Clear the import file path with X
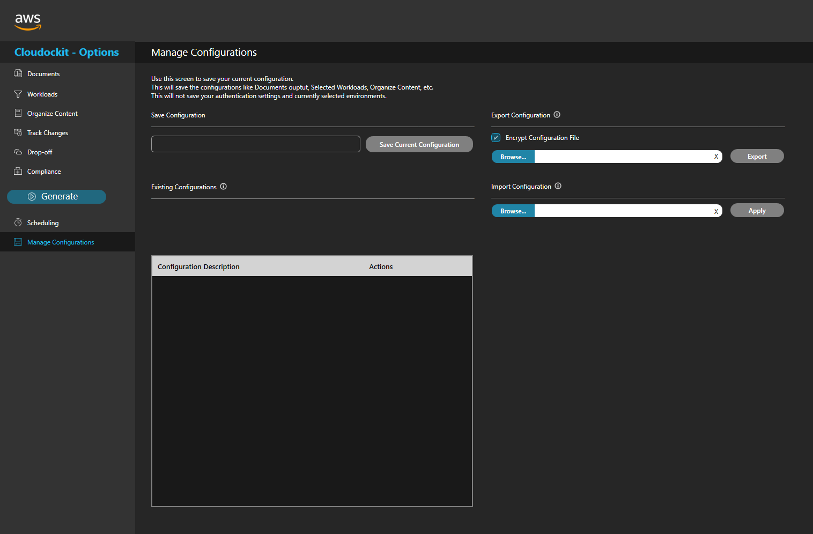Viewport: 813px width, 534px height. tap(716, 211)
